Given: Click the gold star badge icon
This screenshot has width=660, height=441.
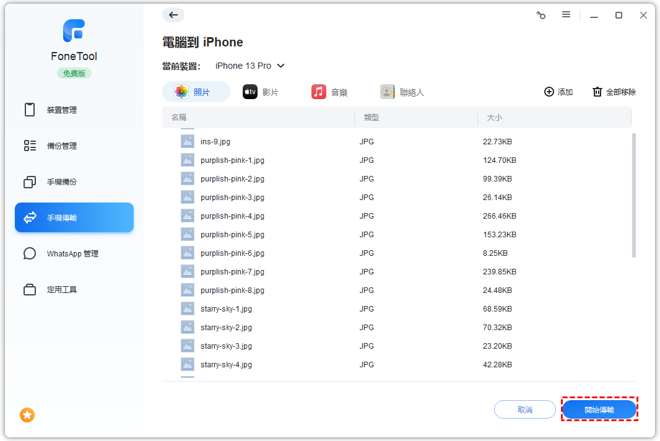Looking at the screenshot, I should coord(27,415).
